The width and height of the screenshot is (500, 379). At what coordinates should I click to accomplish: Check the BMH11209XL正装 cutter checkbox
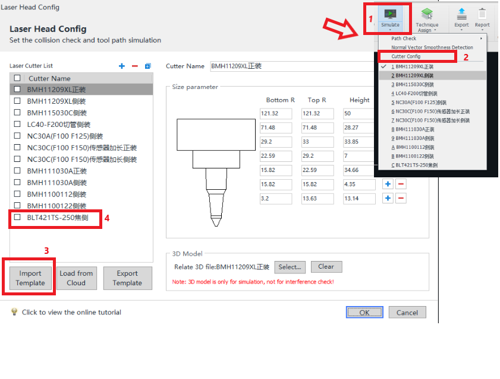tap(17, 89)
